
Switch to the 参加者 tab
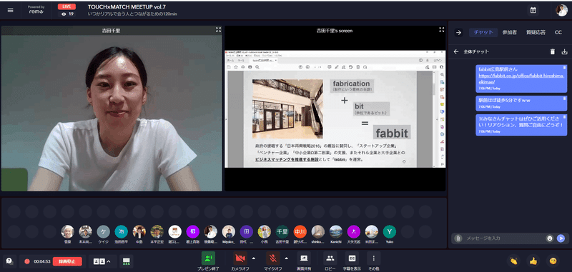(509, 32)
